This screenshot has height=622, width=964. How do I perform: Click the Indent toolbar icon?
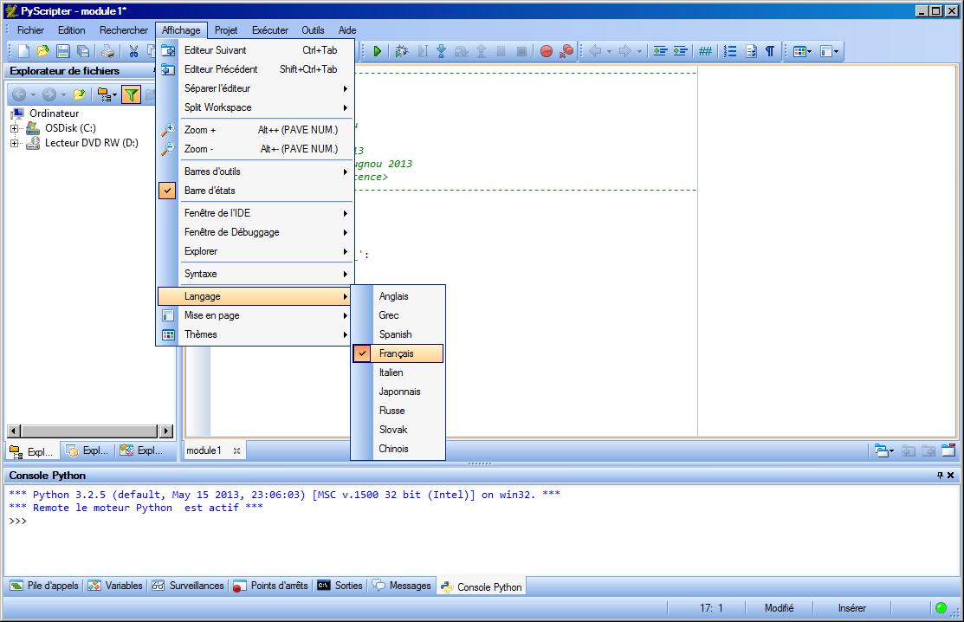[680, 51]
